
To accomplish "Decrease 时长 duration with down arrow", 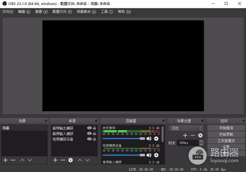I will [201, 144].
